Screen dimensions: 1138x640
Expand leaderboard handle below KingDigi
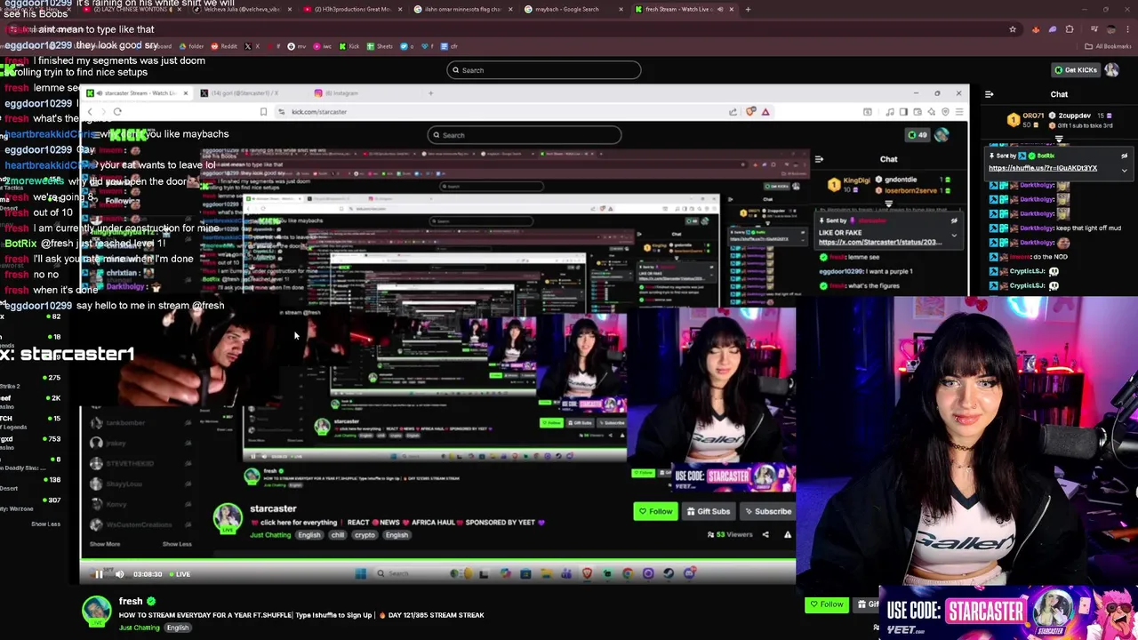(x=888, y=204)
